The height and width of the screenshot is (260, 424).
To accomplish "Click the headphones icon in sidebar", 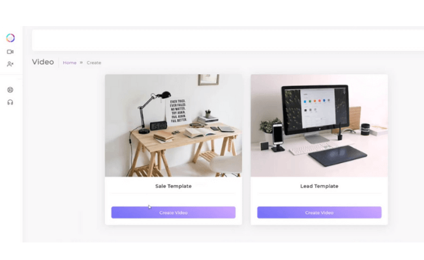I will coord(10,103).
